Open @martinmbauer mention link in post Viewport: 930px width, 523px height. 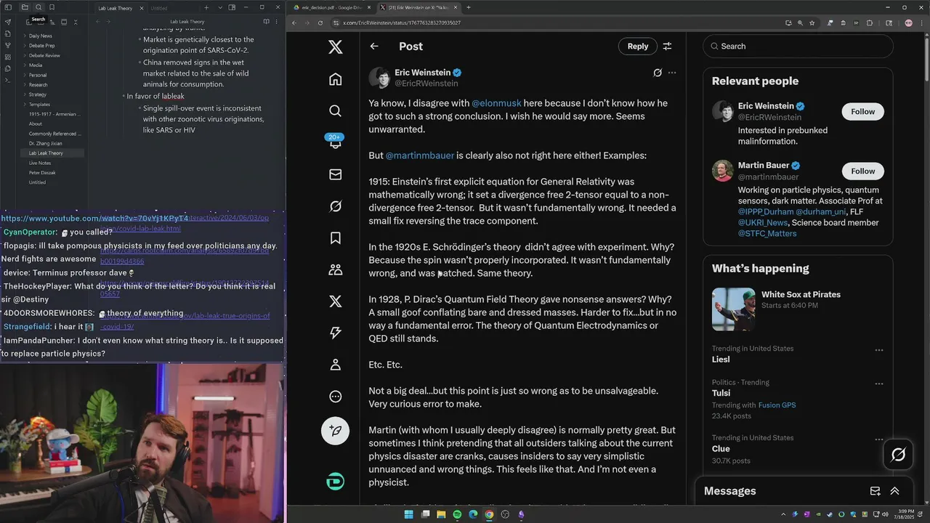[x=420, y=155]
